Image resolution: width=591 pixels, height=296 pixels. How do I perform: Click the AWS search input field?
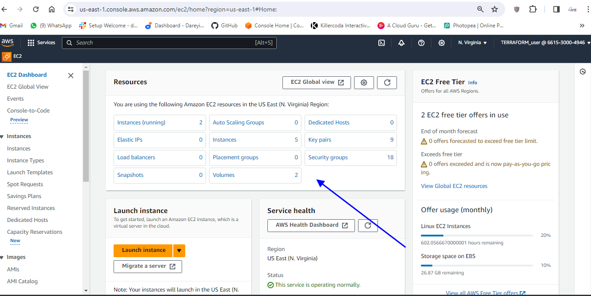(x=164, y=43)
